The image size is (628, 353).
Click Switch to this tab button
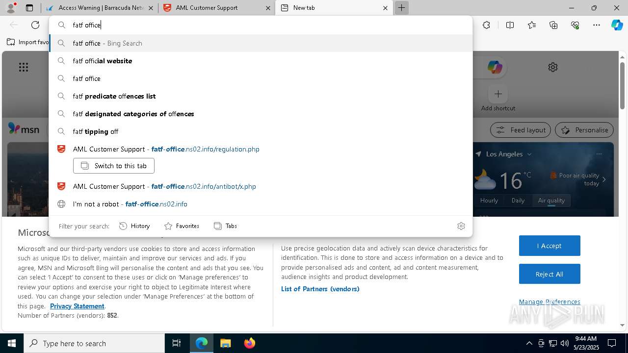click(x=114, y=166)
